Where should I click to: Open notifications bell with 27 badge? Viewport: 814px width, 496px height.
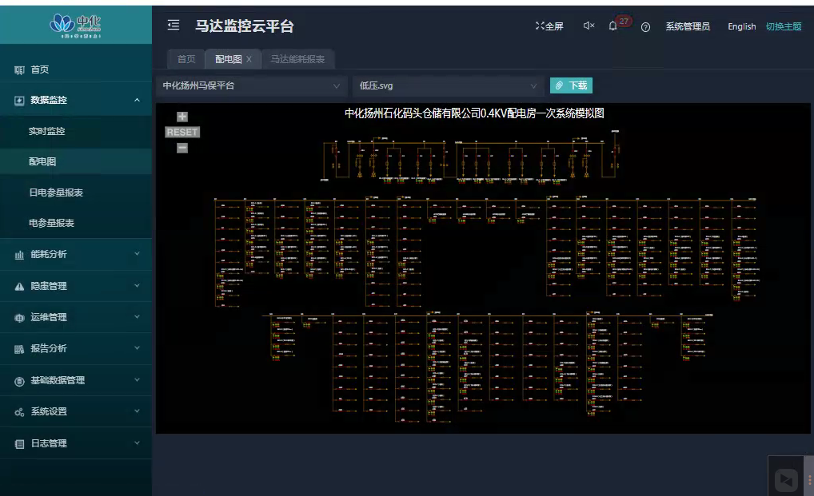[x=613, y=26]
